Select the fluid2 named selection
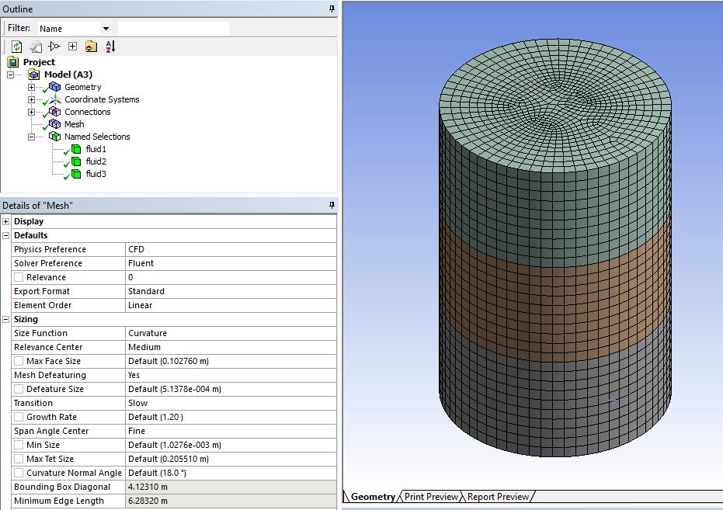The image size is (723, 510). [x=95, y=161]
